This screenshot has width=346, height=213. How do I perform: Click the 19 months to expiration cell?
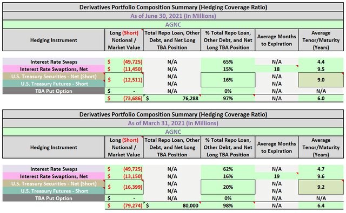click(x=277, y=176)
